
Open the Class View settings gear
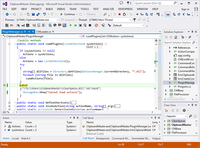(184, 110)
